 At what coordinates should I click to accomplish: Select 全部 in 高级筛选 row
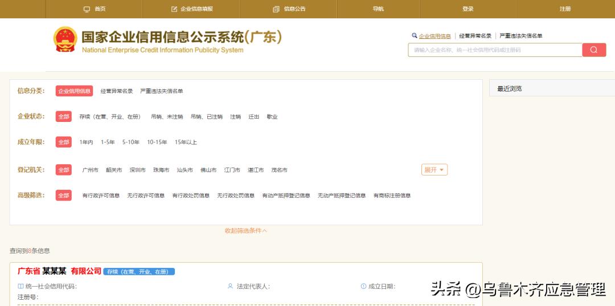tap(64, 195)
